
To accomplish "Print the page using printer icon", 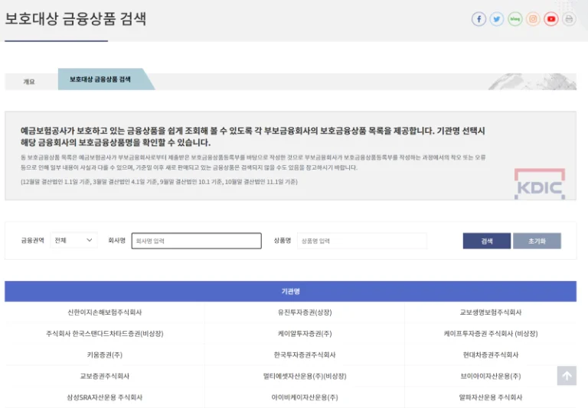I will [569, 19].
